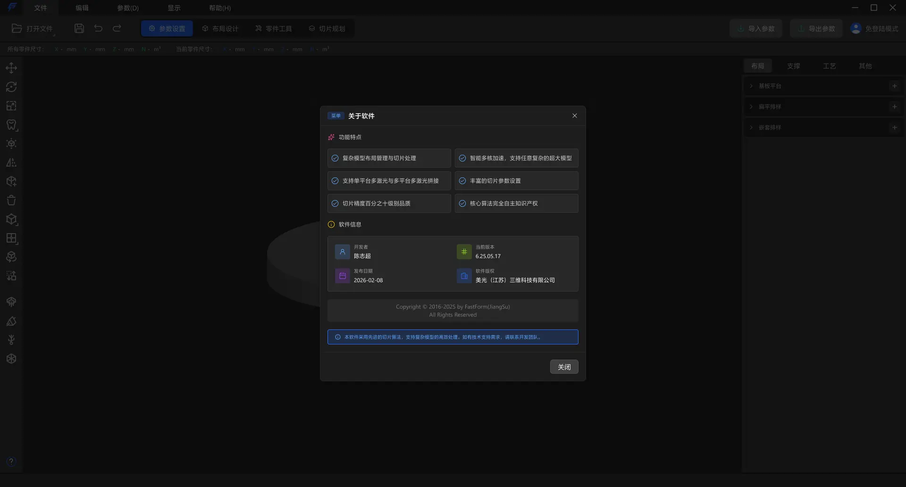Click the scale tool icon in the sidebar

pyautogui.click(x=11, y=106)
